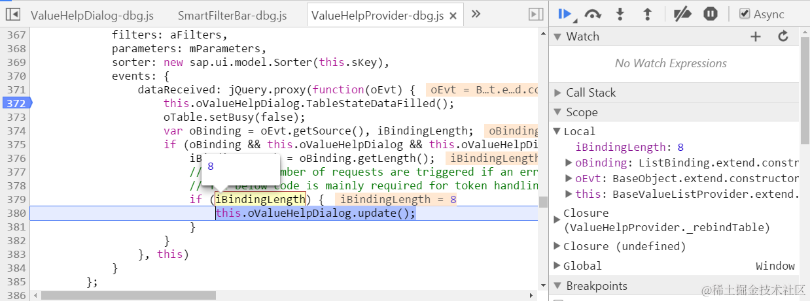Switch to SmartFilterBar-dbg.js tab
Viewport: 810px width, 301px height.
[232, 15]
